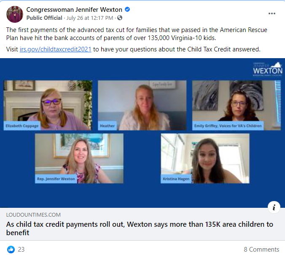This screenshot has width=285, height=255.
Task: Click the blue thumbs-up reaction icon
Action: 11,250
